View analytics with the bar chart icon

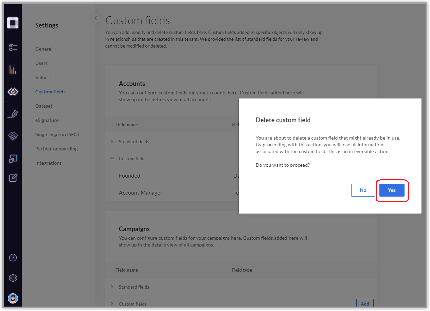tap(13, 69)
